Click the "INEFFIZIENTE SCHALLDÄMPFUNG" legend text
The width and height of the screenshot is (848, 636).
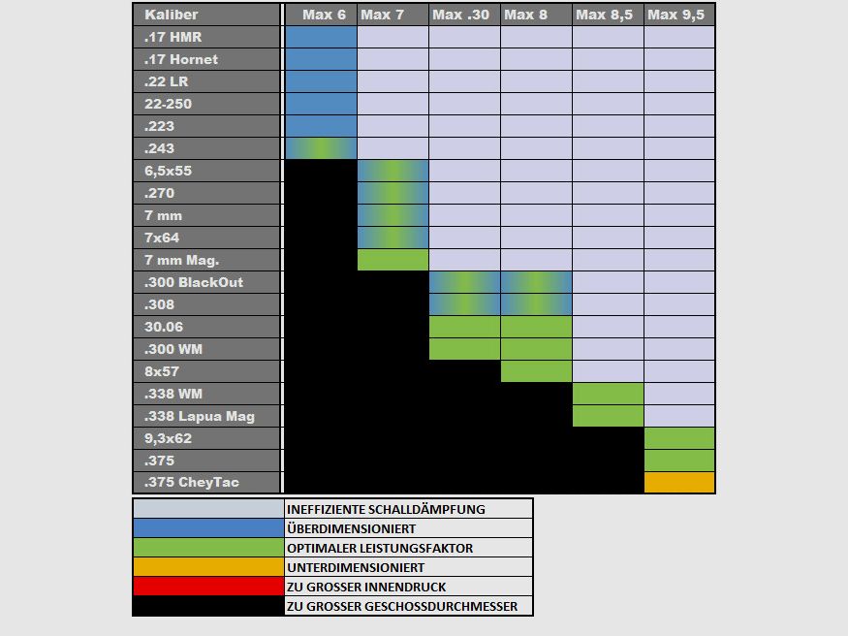386,509
